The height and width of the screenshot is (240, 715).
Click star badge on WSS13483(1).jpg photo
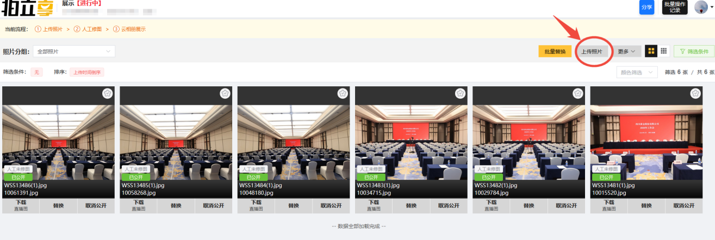[460, 93]
